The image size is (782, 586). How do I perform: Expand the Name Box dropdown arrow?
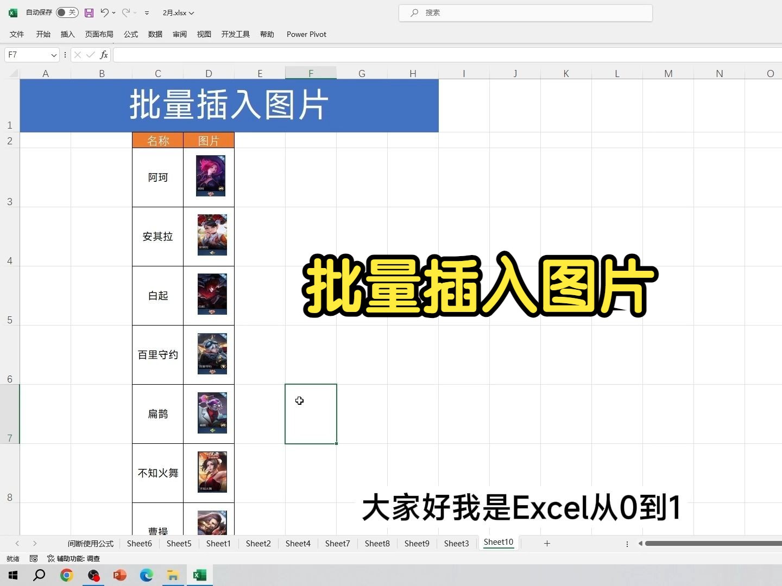(54, 55)
